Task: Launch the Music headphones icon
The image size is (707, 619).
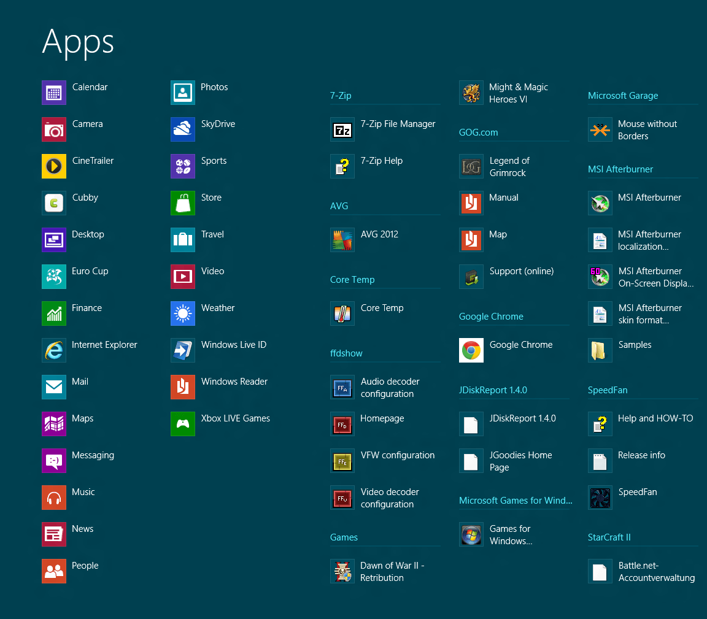Action: (x=54, y=498)
